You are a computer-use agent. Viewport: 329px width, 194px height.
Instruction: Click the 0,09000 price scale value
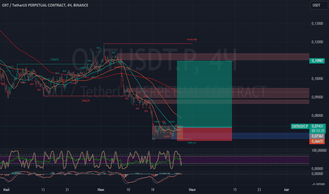[317, 97]
